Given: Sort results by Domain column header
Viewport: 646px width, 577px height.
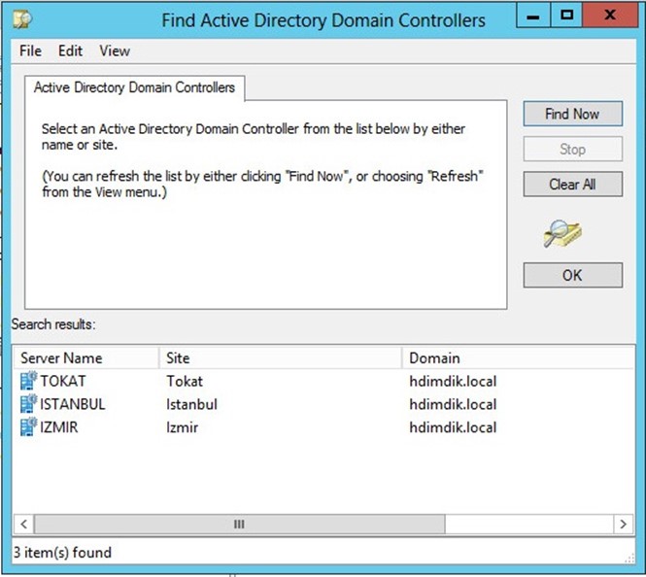Looking at the screenshot, I should (x=518, y=357).
